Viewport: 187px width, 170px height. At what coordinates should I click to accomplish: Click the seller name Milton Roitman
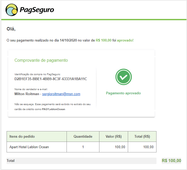[27, 94]
